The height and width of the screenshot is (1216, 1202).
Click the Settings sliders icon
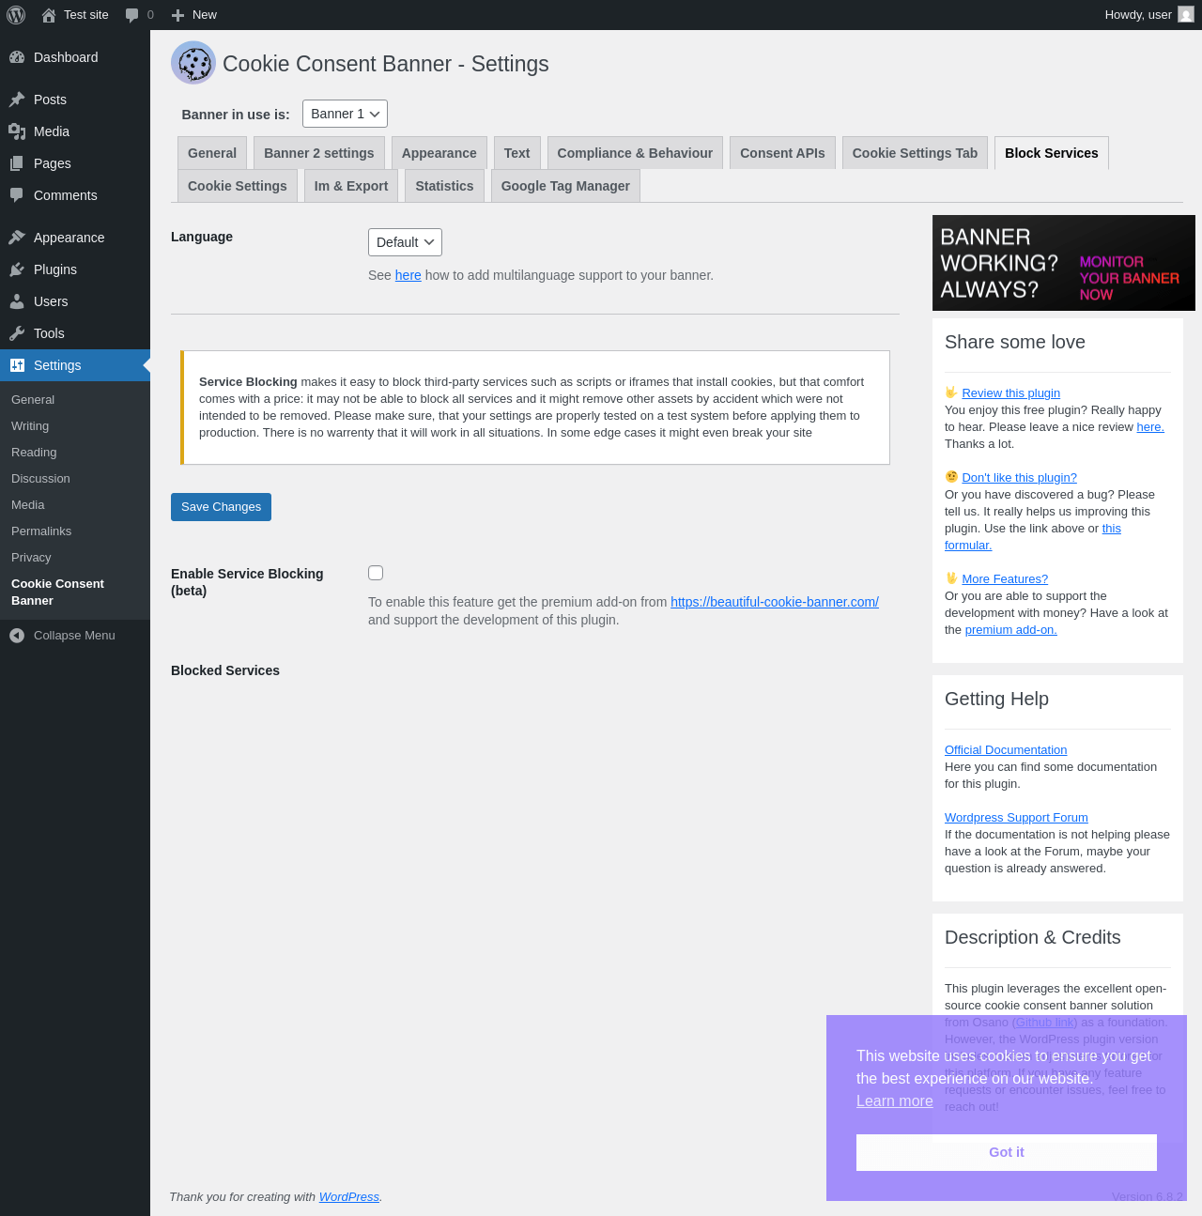pyautogui.click(x=17, y=365)
